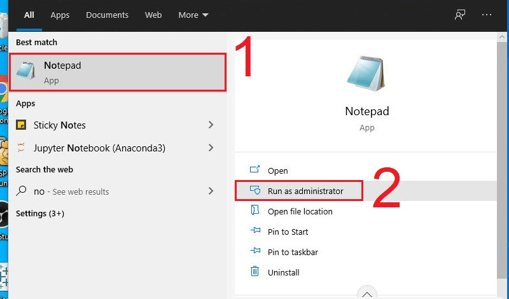Click the Search the web heading
The height and width of the screenshot is (299, 509).
point(45,169)
